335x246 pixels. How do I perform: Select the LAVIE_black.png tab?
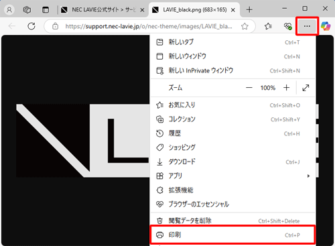coord(194,10)
